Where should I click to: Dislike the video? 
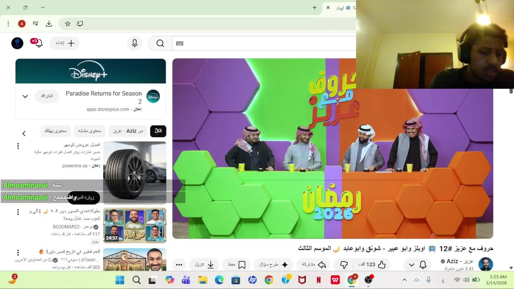[344, 265]
